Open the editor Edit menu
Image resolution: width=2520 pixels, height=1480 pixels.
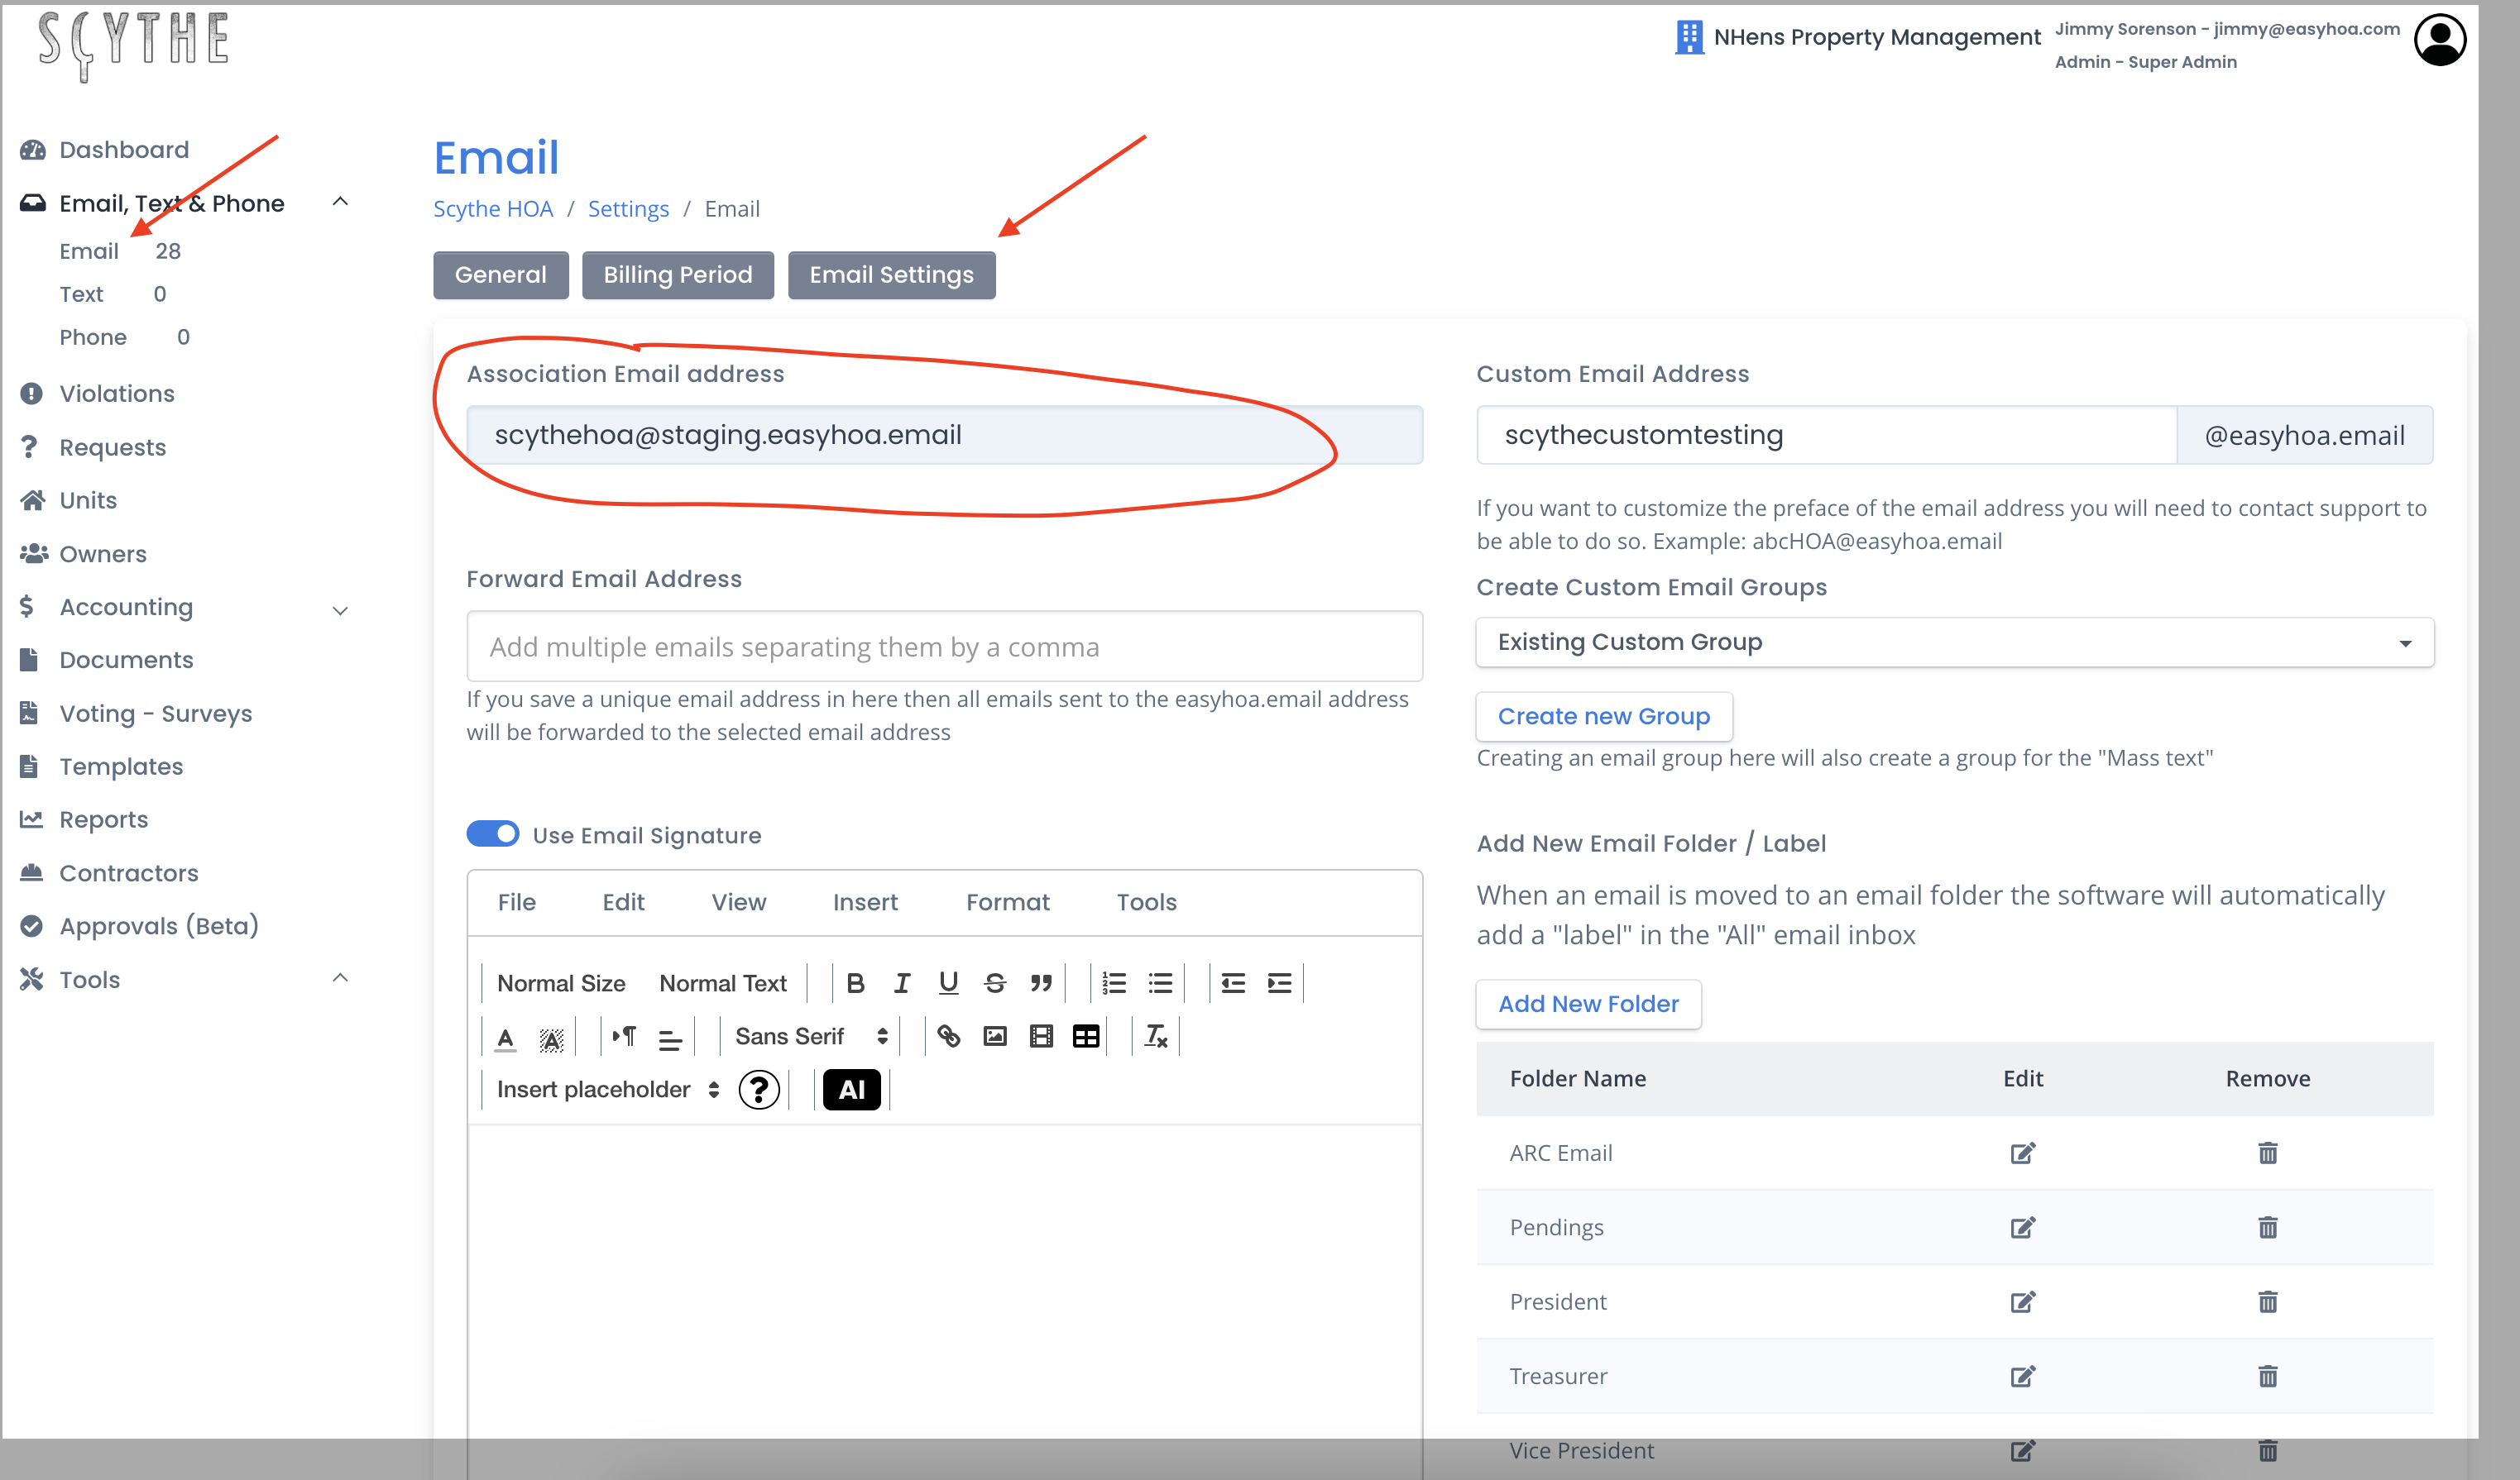[623, 902]
